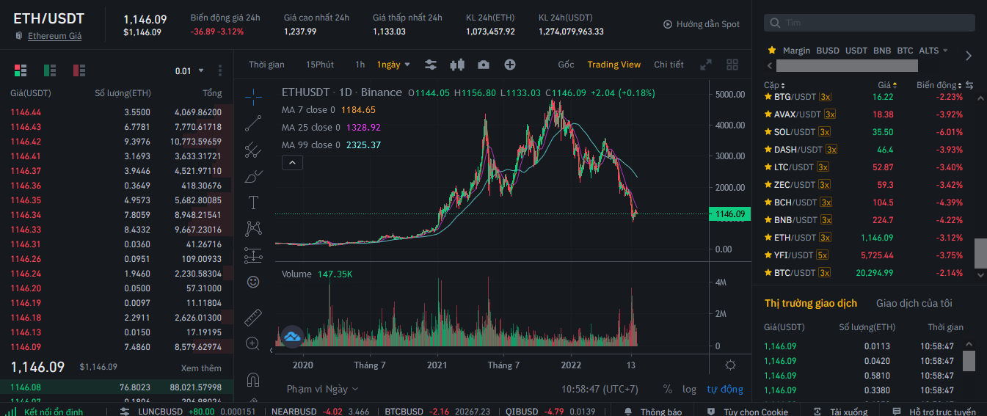Open chart indicators settings sliders icon
The image size is (987, 416).
(x=431, y=65)
